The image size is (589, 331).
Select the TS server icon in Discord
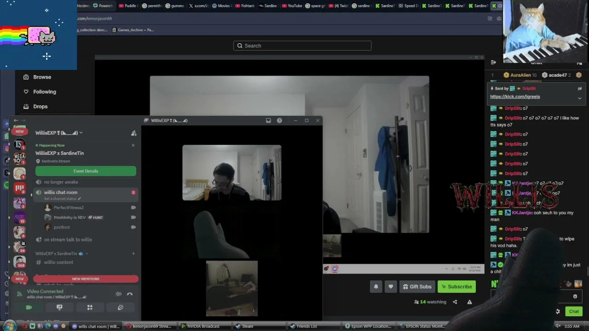click(x=19, y=145)
